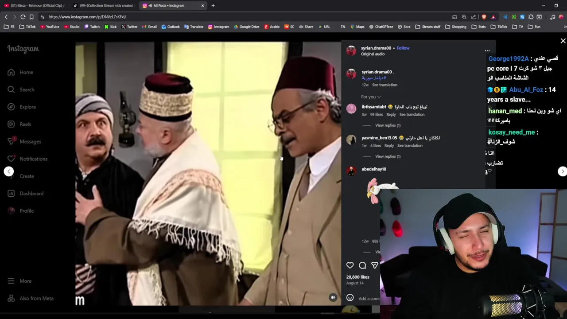Open Messages in the sidebar
Image resolution: width=567 pixels, height=319 pixels.
[x=24, y=141]
